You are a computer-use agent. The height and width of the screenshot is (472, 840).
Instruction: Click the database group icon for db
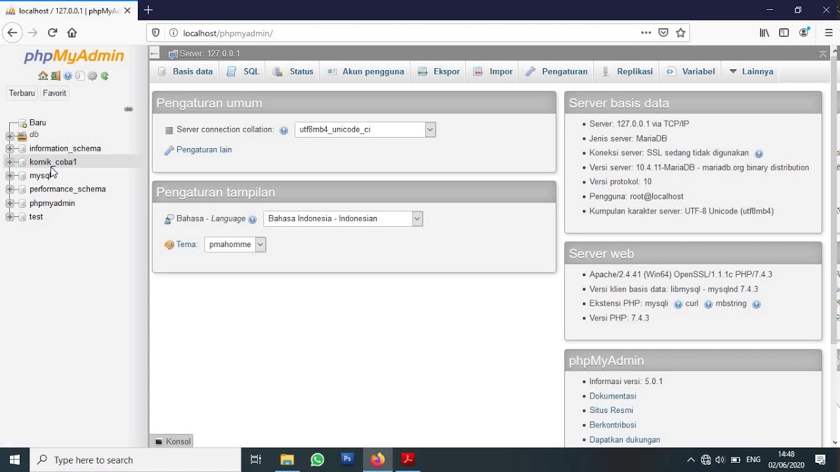[22, 135]
